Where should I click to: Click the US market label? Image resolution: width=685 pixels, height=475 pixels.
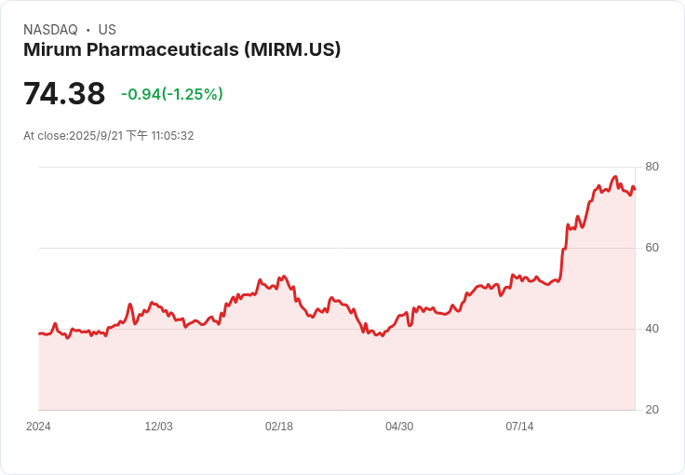[x=107, y=29]
